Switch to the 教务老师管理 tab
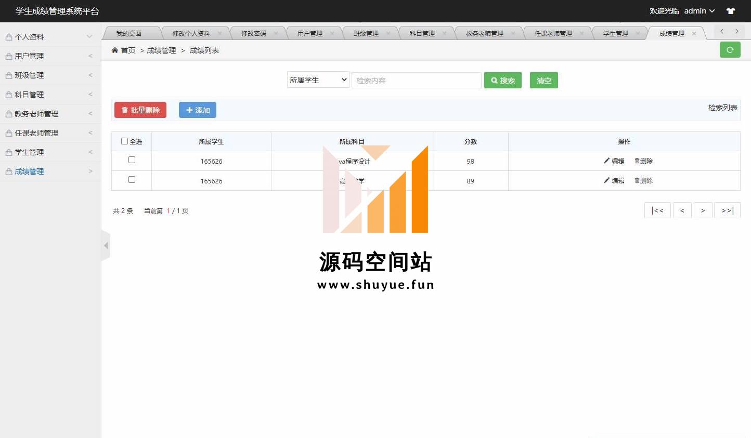 pos(485,33)
